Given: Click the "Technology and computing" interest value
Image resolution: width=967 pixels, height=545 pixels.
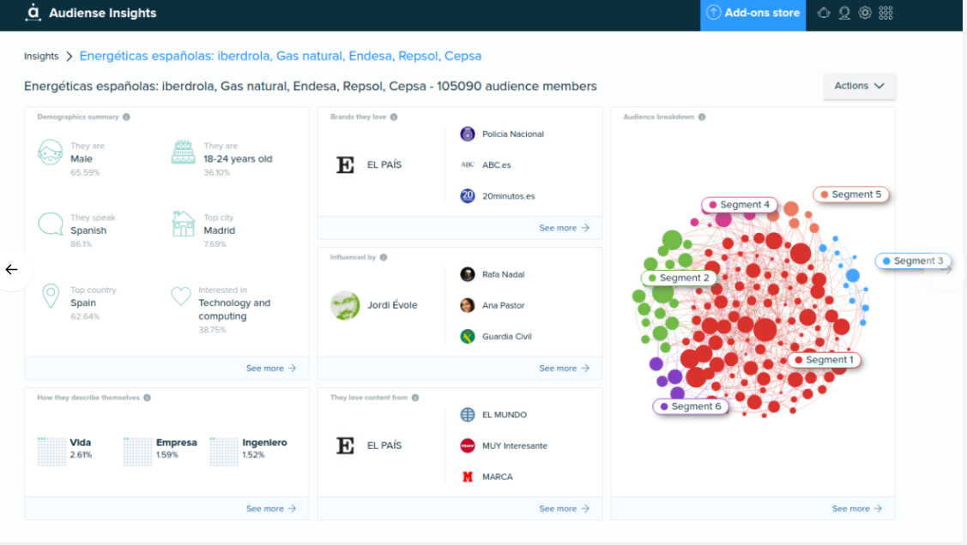Looking at the screenshot, I should [x=234, y=309].
